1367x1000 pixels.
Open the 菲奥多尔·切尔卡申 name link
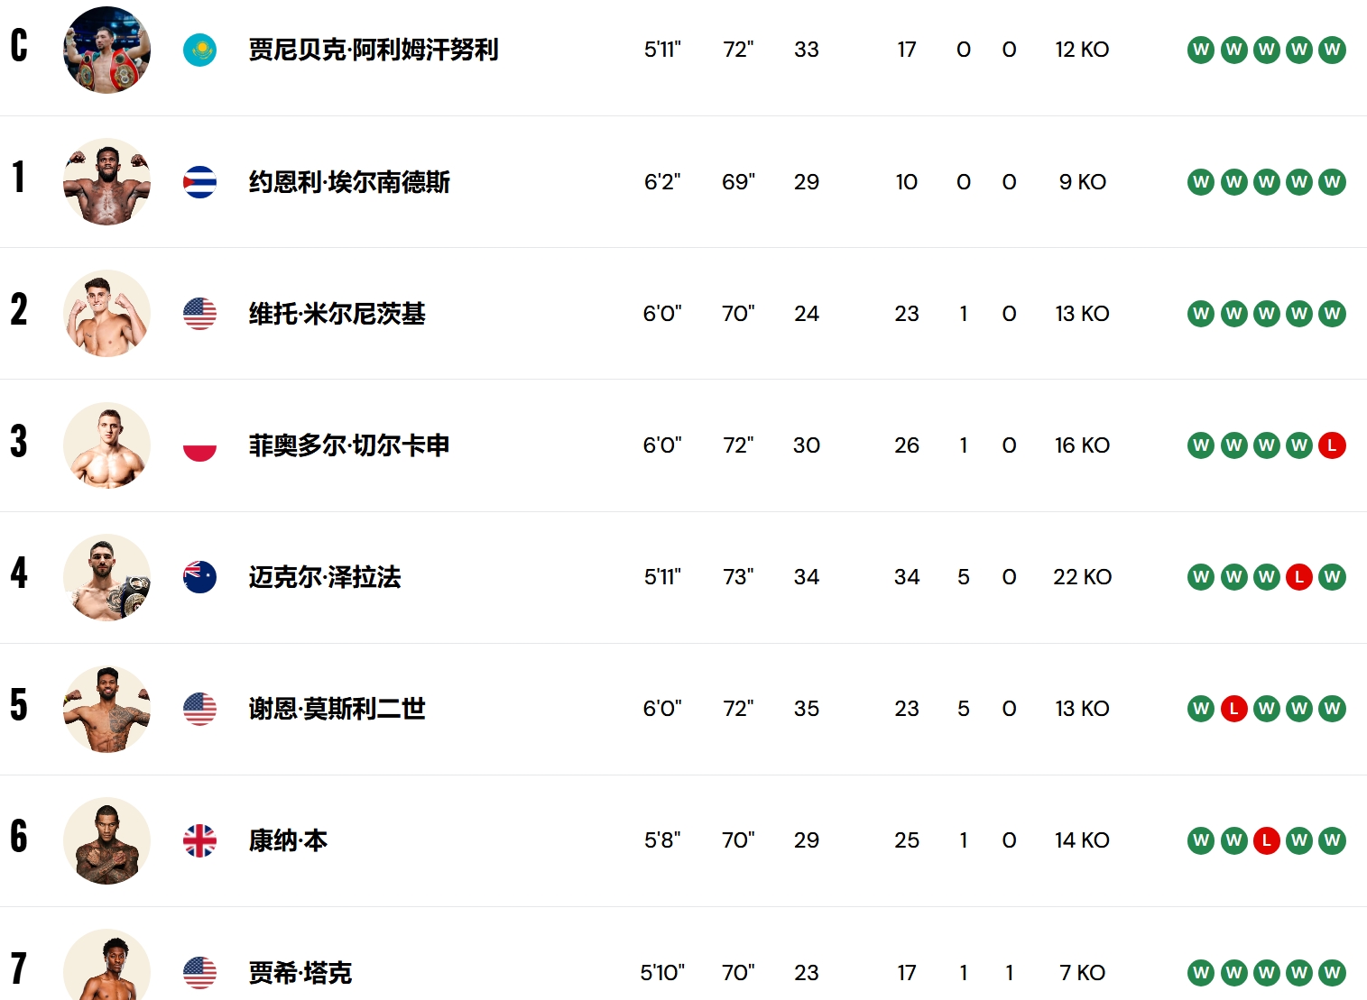349,445
